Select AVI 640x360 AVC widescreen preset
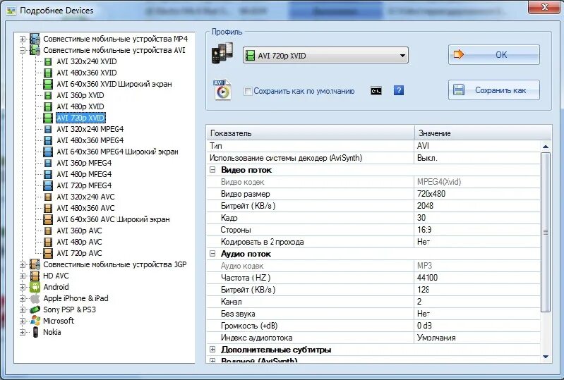This screenshot has width=564, height=380. click(x=113, y=219)
